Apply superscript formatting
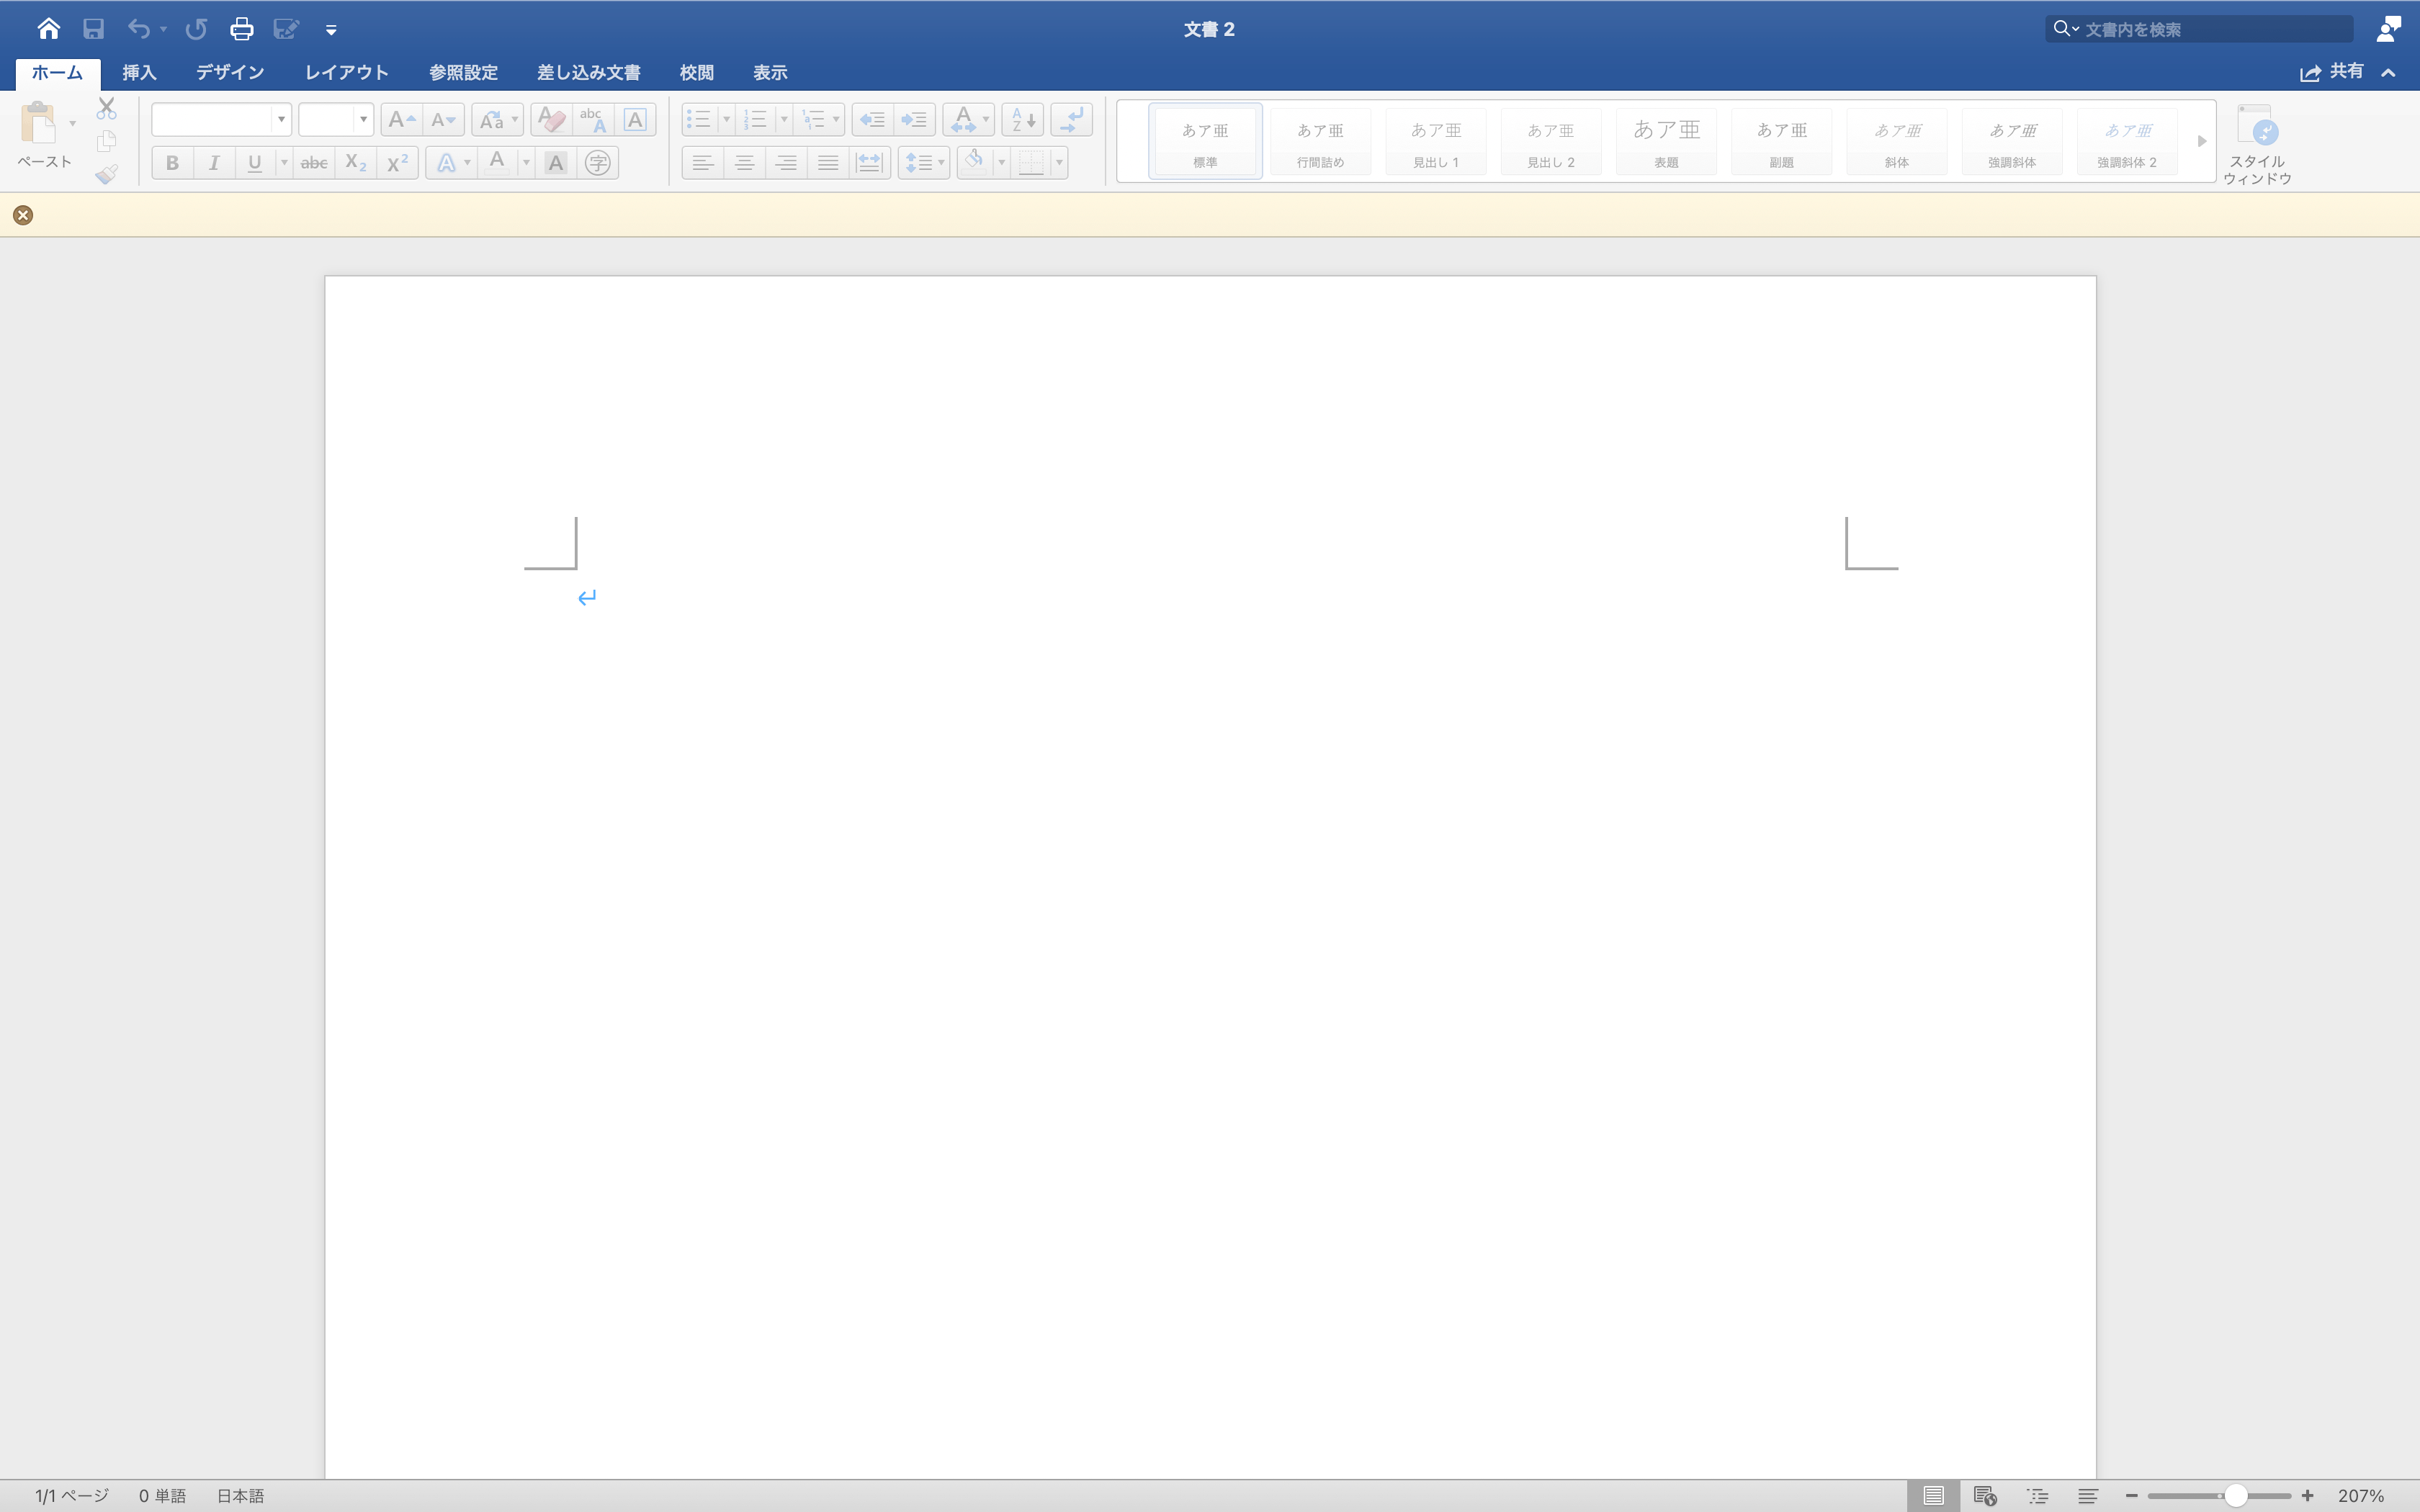This screenshot has height=1512, width=2420. pyautogui.click(x=397, y=163)
